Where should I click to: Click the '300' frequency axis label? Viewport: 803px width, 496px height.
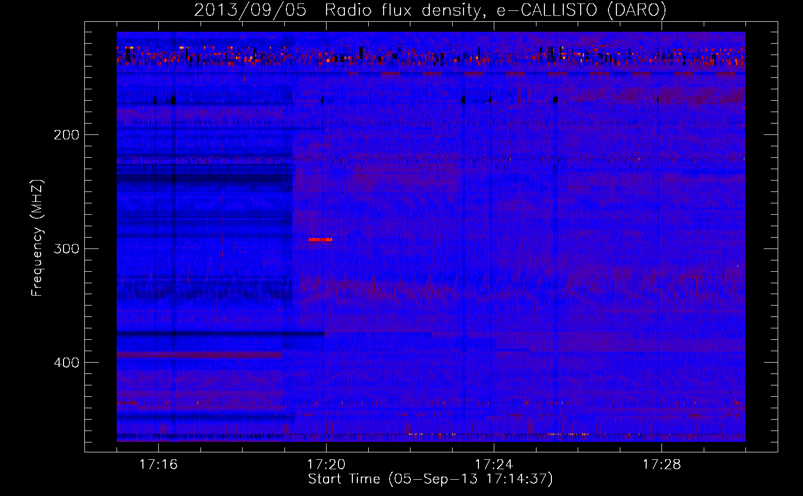66,248
